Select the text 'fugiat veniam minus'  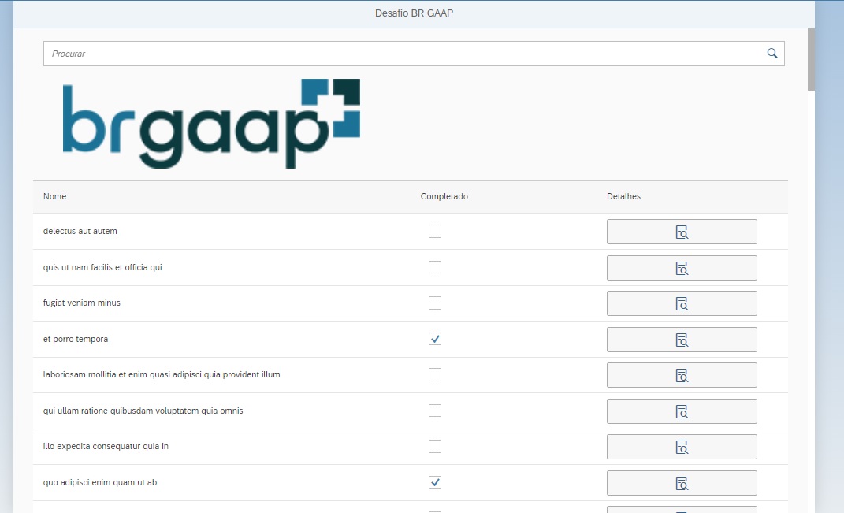[x=81, y=303]
